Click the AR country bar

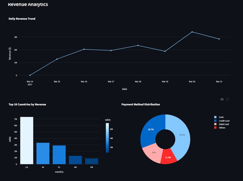coord(75,160)
